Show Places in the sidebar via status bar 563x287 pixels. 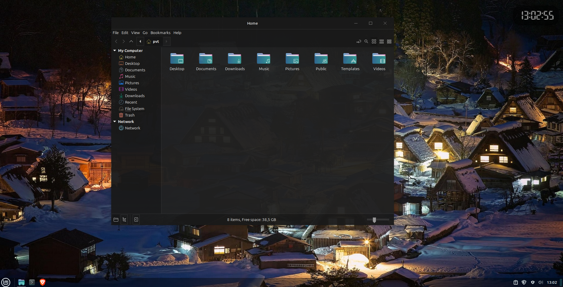(x=116, y=220)
